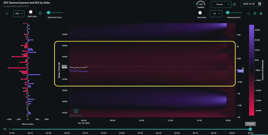268x135 pixels.
Task: Expand the heatmap to fullscreen
Action: point(249,14)
